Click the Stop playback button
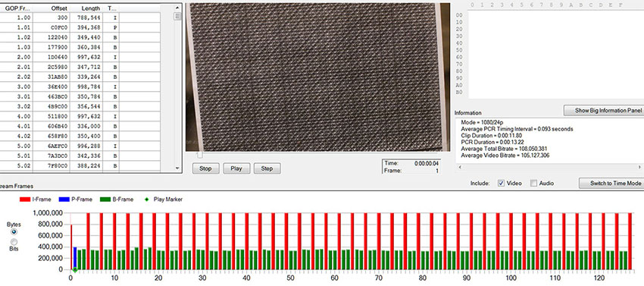The width and height of the screenshot is (644, 286). point(205,168)
